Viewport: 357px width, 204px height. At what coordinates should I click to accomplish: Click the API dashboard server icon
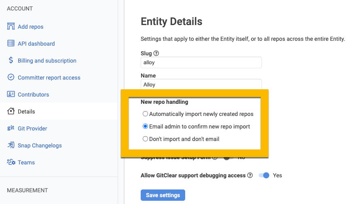[x=11, y=44]
